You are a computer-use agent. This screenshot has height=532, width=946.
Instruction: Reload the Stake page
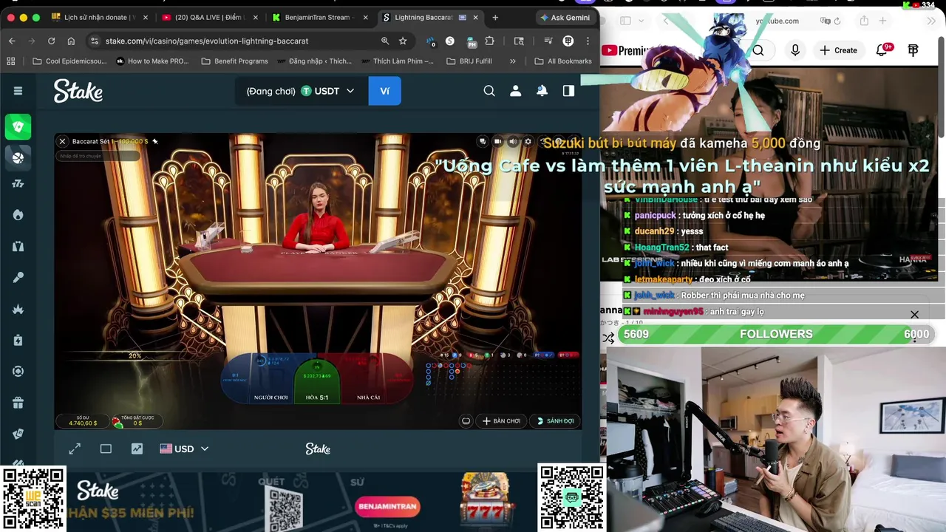(51, 41)
